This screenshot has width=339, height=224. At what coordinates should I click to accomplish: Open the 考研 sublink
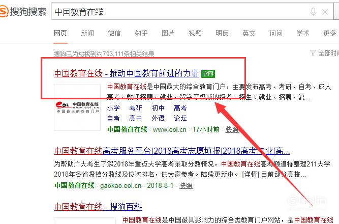pos(136,108)
